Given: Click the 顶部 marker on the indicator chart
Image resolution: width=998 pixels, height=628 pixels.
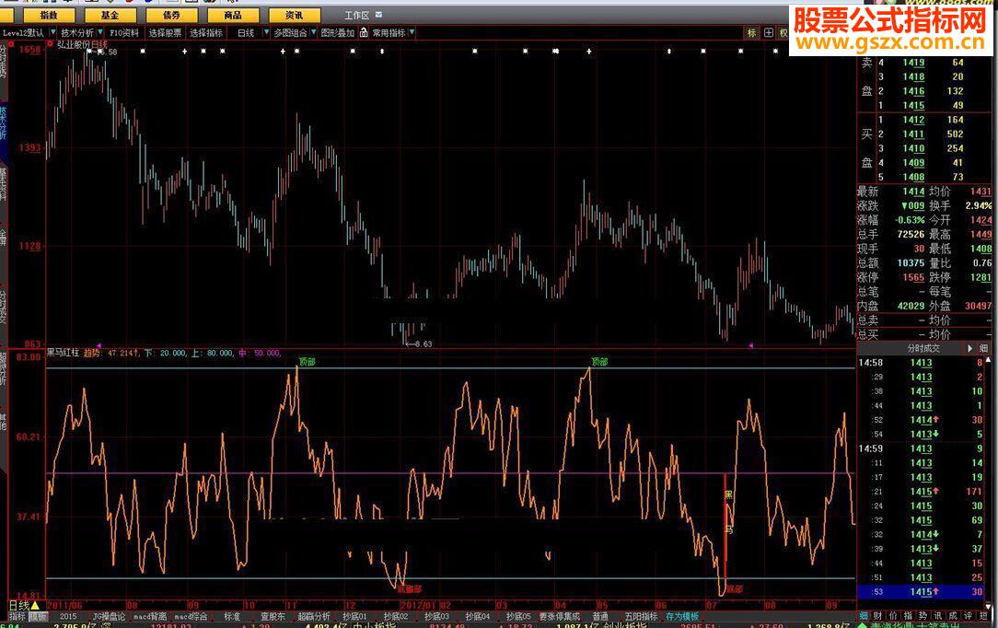Looking at the screenshot, I should coord(306,362).
